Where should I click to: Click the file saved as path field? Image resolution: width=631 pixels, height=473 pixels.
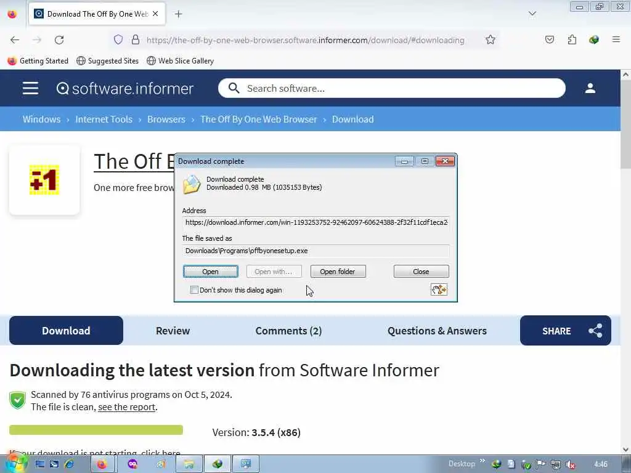point(316,251)
